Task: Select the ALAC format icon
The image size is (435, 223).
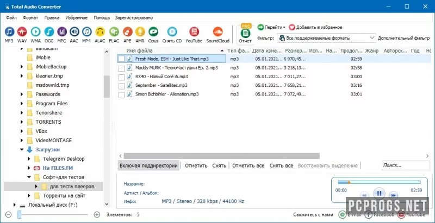Action: [100, 32]
